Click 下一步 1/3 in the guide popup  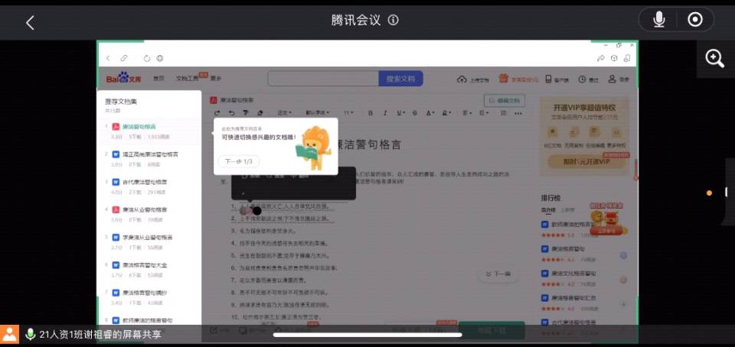pyautogui.click(x=239, y=161)
